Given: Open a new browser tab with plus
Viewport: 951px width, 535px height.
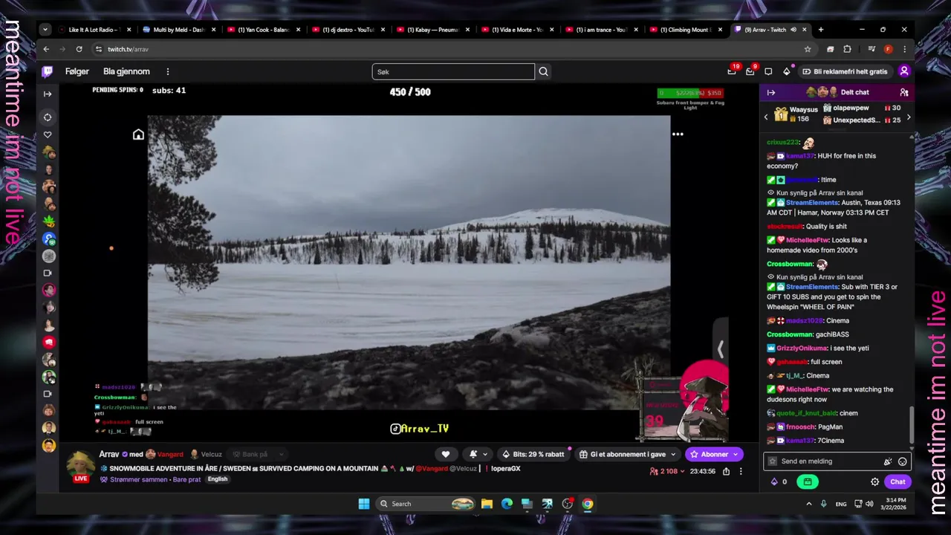Looking at the screenshot, I should point(821,30).
